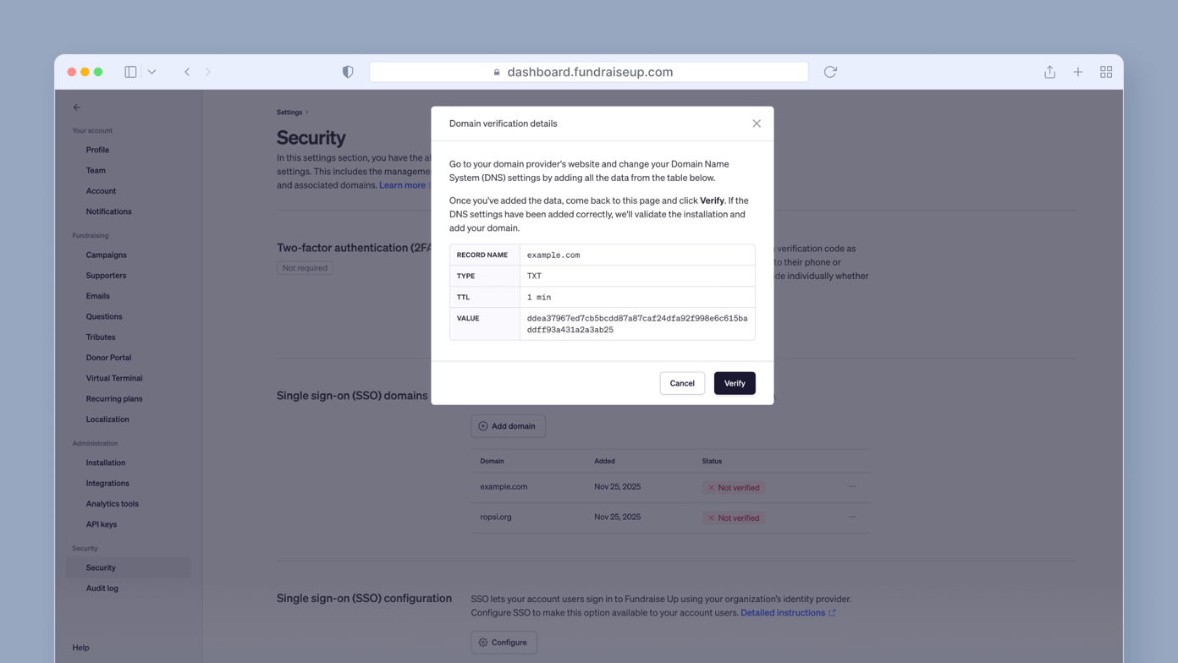Toggle the browser sidebar icon
Viewport: 1178px width, 663px height.
130,72
